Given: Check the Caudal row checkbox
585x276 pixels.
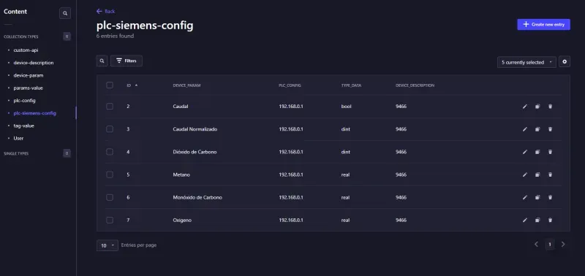Looking at the screenshot, I should click(x=110, y=106).
